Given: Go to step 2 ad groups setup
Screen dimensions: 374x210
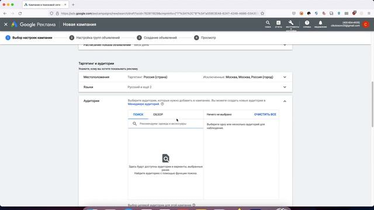Looking at the screenshot, I should [x=95, y=37].
